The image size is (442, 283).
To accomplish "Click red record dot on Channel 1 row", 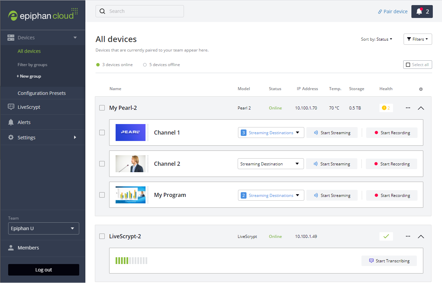I will point(376,133).
